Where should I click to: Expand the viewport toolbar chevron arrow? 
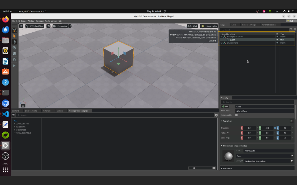pos(70,26)
